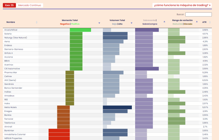This screenshot has width=219, height=140.
Task: Sort by Sobreventa/SobreCompra up arrow
Action: click(164, 22)
